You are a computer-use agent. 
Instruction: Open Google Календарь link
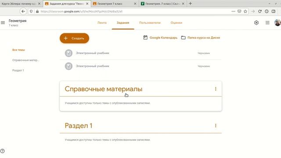[163, 38]
